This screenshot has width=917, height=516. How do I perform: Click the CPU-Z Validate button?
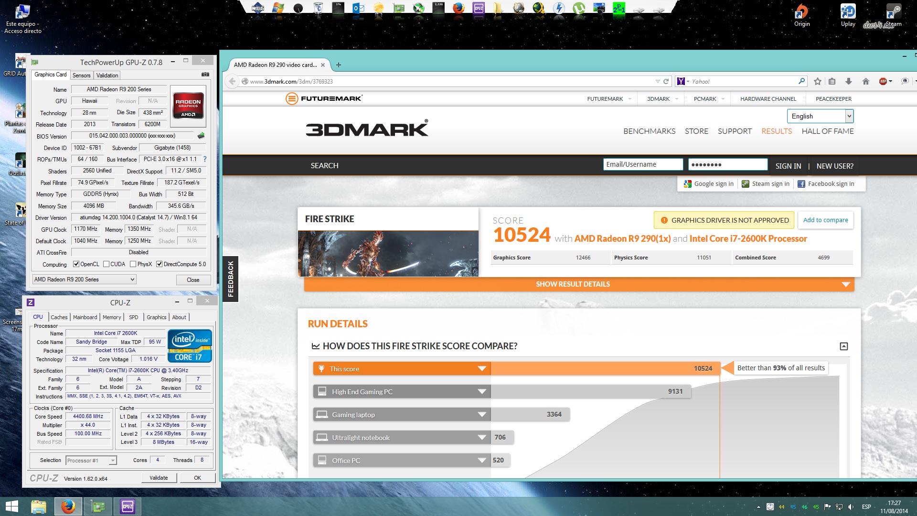[159, 478]
